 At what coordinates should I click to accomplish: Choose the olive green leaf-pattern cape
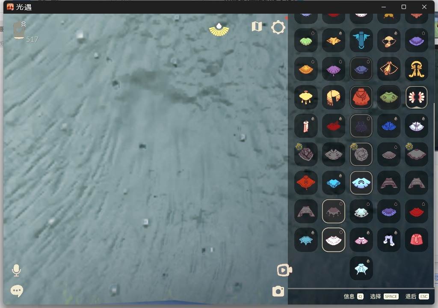(388, 97)
